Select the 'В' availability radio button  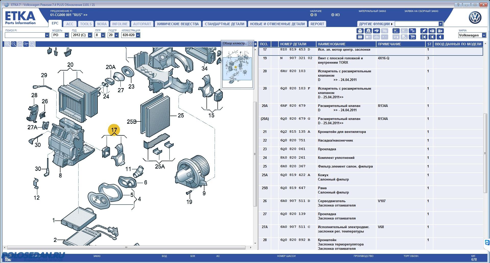[x=312, y=15]
